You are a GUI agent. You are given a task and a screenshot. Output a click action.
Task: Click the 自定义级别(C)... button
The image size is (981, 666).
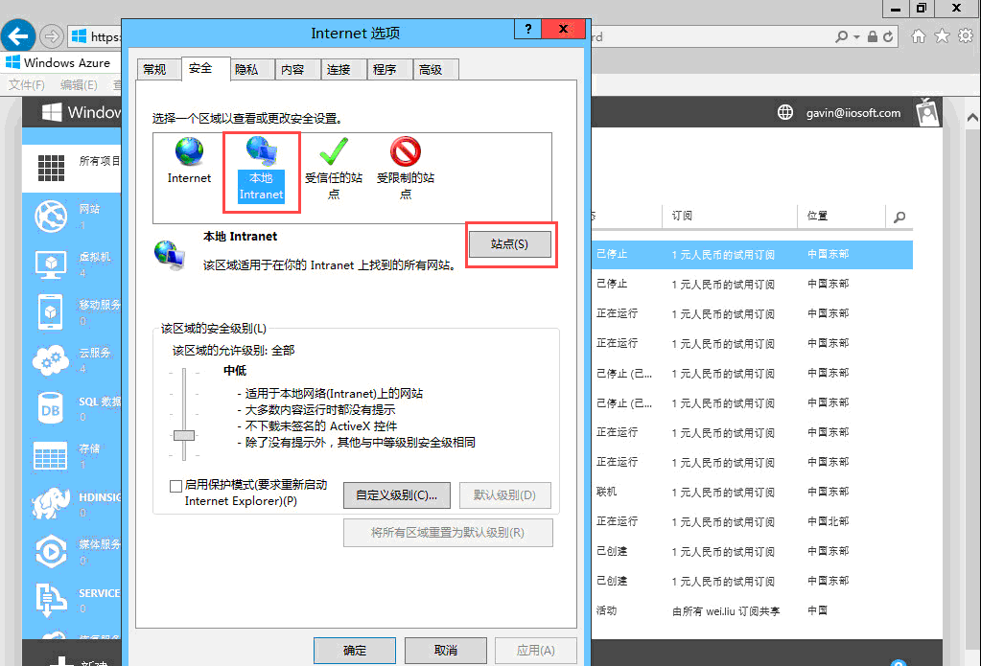point(397,495)
